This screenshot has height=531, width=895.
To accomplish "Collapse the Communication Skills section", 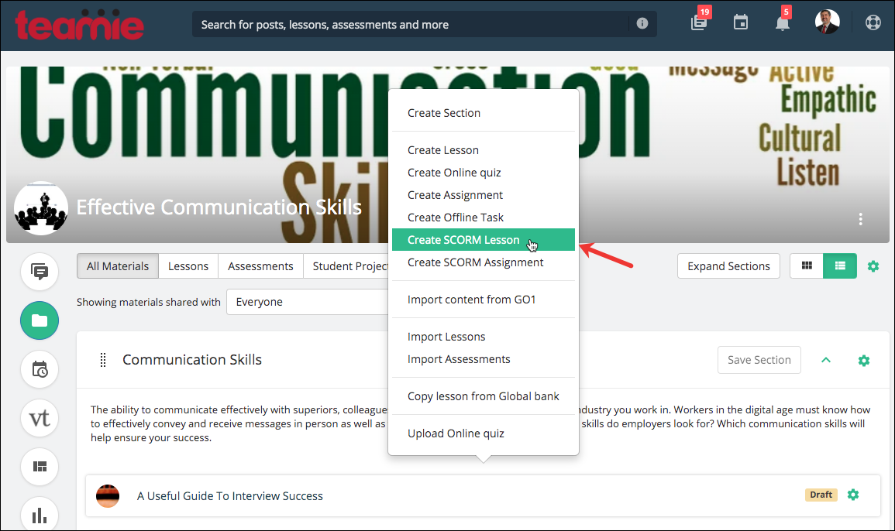I will (826, 360).
